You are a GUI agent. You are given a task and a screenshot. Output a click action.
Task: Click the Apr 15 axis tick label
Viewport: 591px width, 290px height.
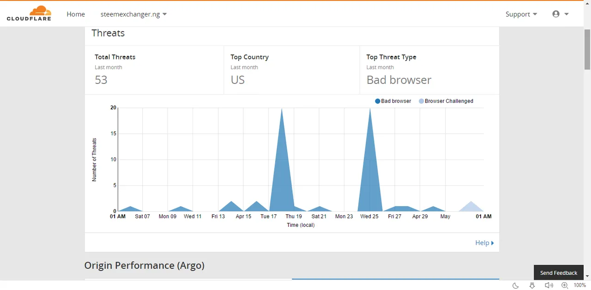(243, 216)
